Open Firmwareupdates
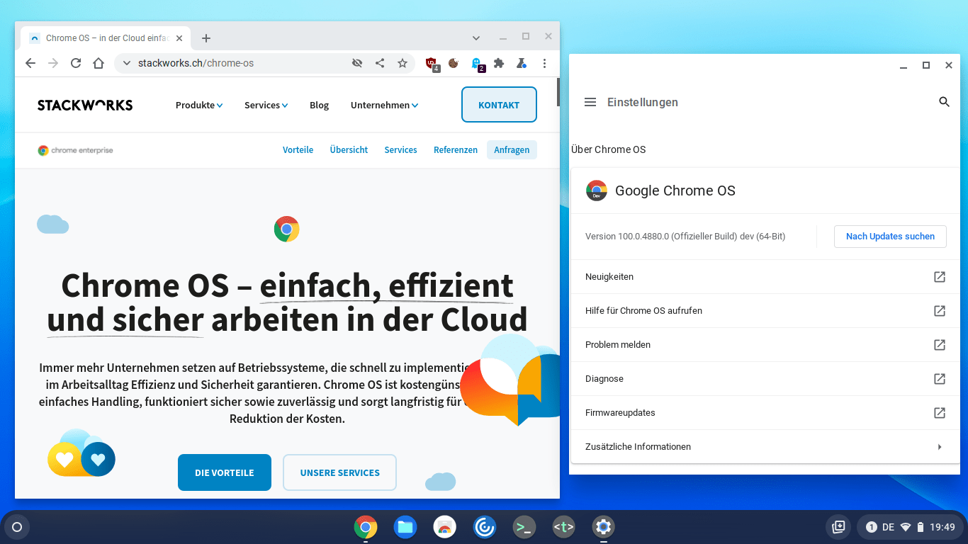The image size is (968, 544). tap(765, 413)
